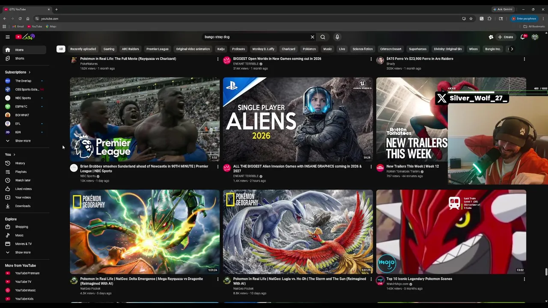Play the Rayquaza vs Dragonite thumbnail
Image resolution: width=548 pixels, height=308 pixels.
(x=145, y=231)
